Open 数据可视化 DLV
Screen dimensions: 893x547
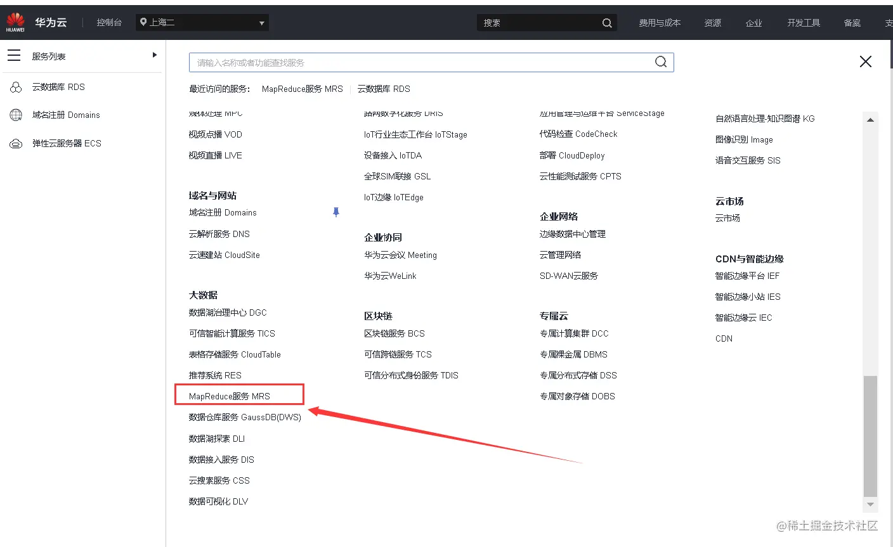click(218, 501)
